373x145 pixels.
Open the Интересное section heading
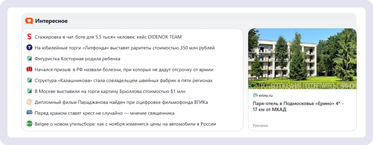point(51,21)
